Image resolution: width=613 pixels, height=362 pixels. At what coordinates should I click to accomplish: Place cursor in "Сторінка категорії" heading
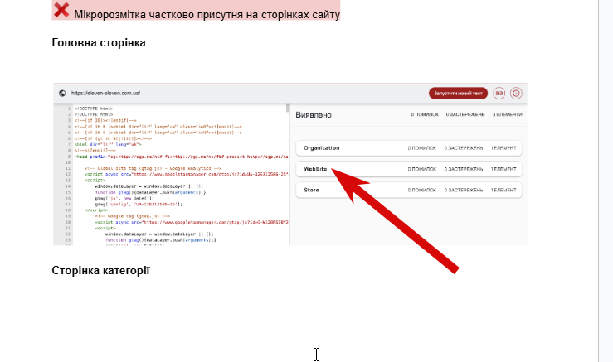[x=100, y=271]
